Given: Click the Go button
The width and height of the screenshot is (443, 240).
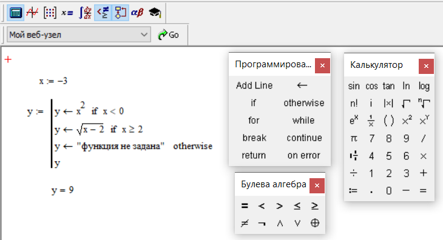Looking at the screenshot, I should pos(168,35).
